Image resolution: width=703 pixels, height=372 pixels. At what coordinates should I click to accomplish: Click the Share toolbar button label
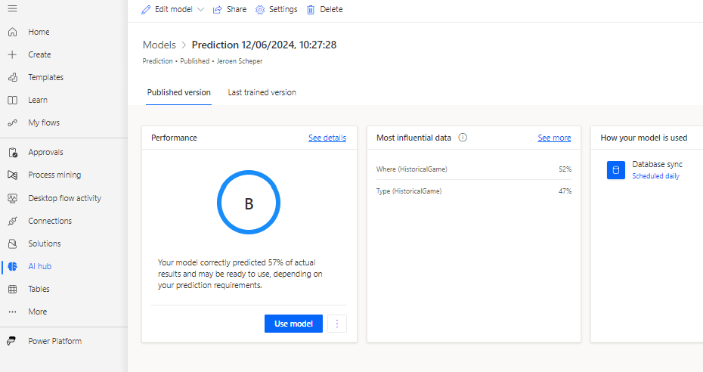(x=237, y=9)
